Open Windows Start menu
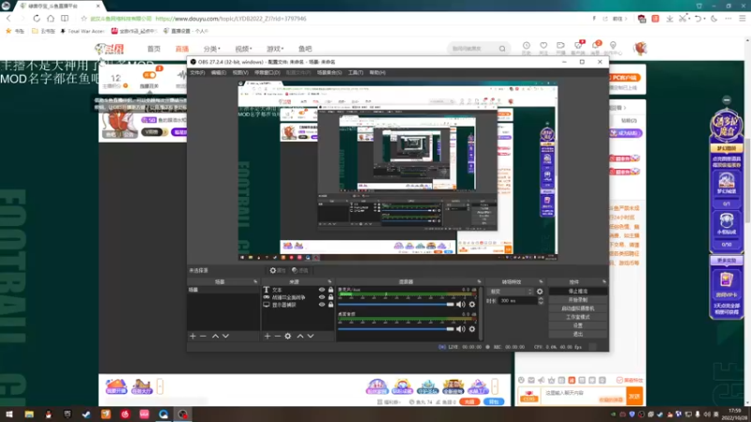 point(9,414)
